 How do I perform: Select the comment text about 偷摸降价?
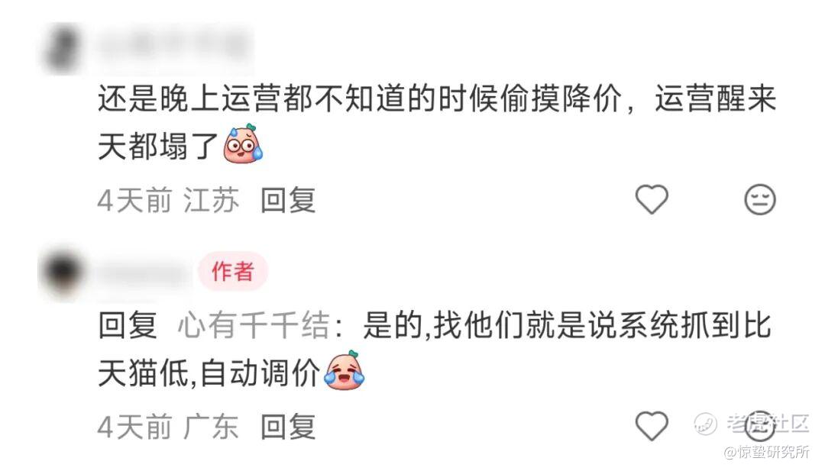click(437, 122)
